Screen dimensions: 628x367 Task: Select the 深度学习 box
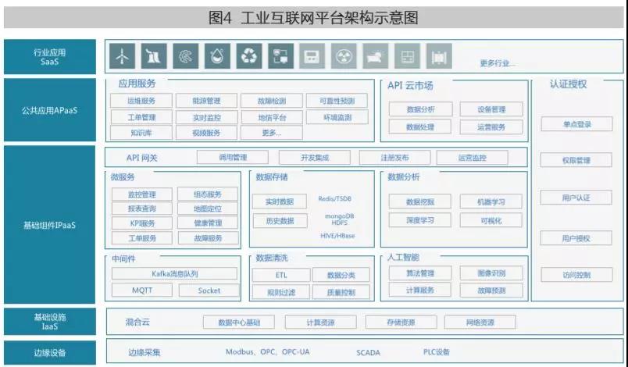pyautogui.click(x=420, y=220)
